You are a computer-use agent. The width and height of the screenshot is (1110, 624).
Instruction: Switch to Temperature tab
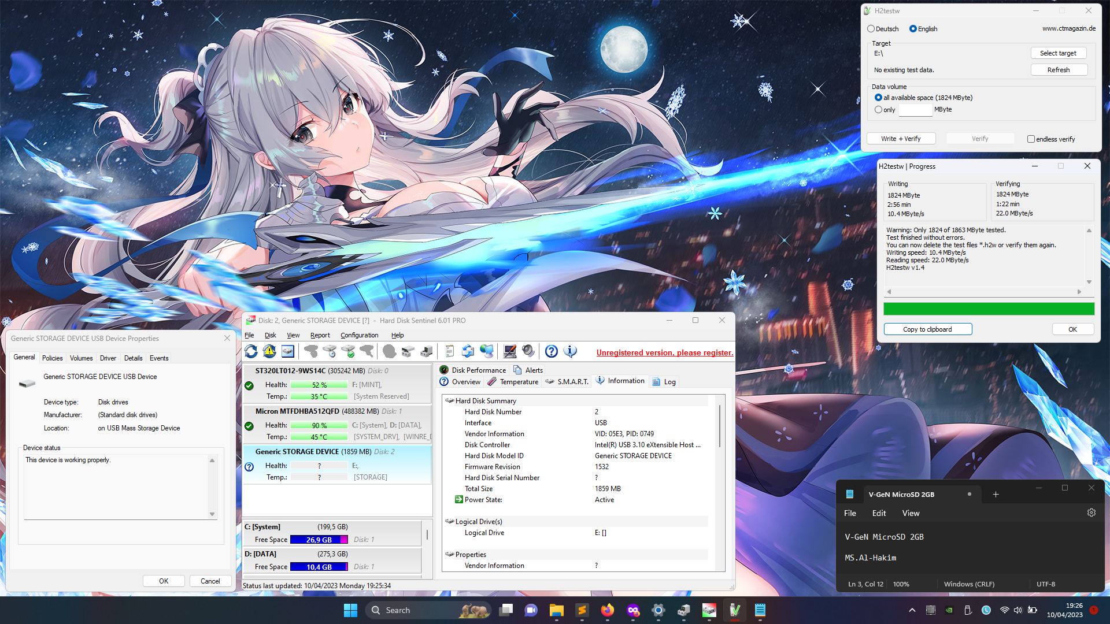513,382
